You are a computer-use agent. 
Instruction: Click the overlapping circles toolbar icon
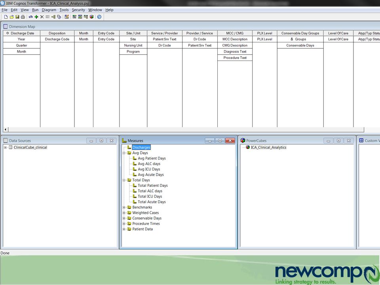[59, 17]
